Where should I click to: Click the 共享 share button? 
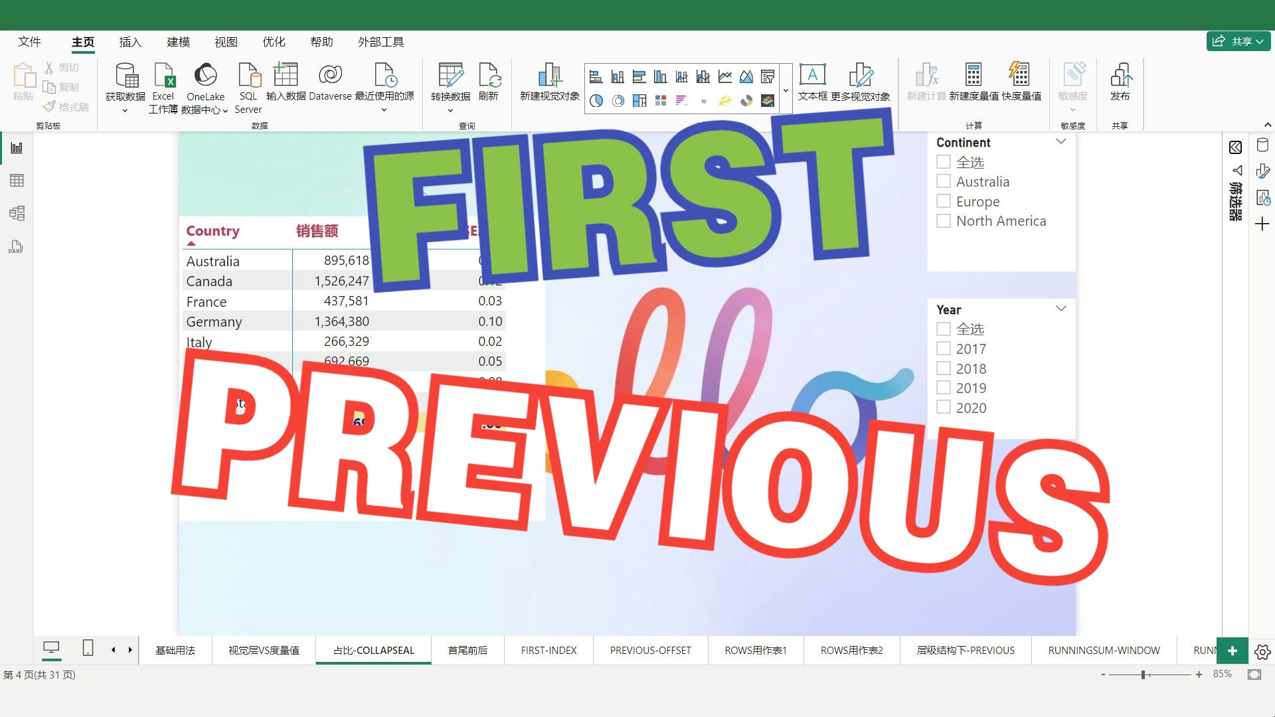tap(1238, 40)
